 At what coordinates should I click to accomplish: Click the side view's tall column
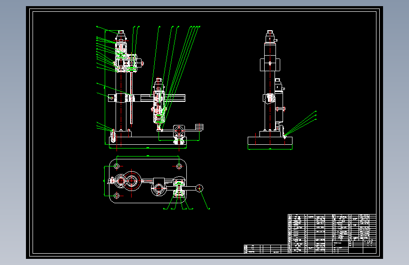270,87
